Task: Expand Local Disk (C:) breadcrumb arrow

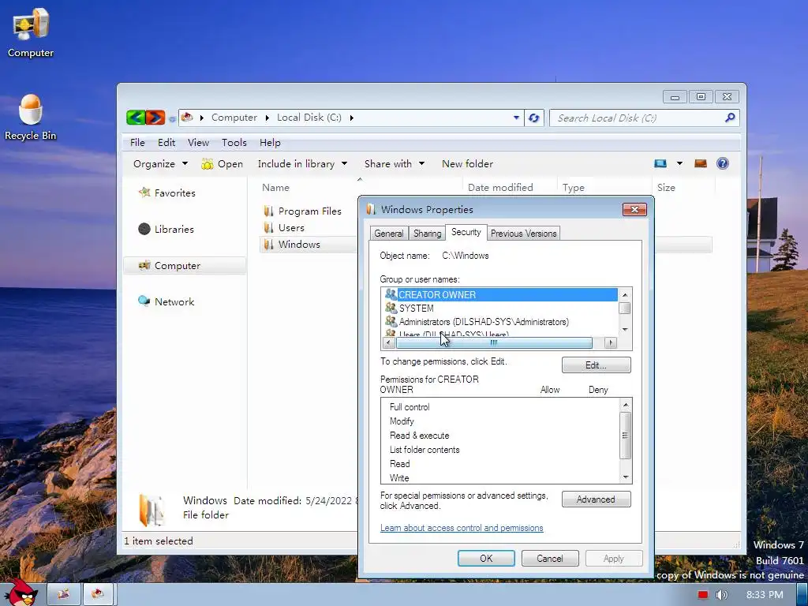Action: [x=351, y=118]
